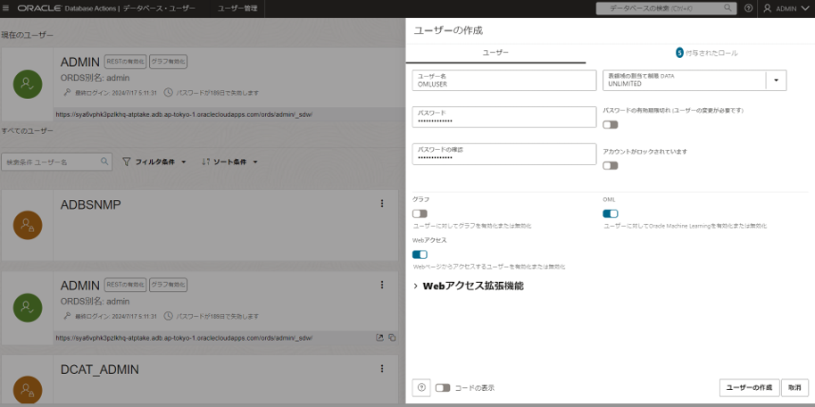
Task: Click the 取消 cancel button
Action: coord(794,387)
